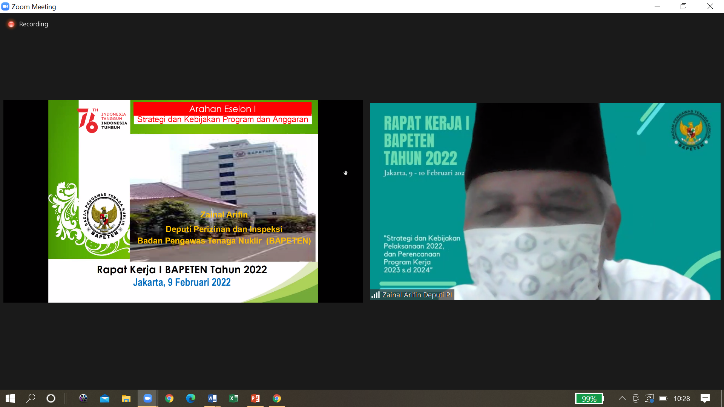Screen dimensions: 724x407
Task: Open the first Google Chrome taskbar icon
Action: [169, 398]
